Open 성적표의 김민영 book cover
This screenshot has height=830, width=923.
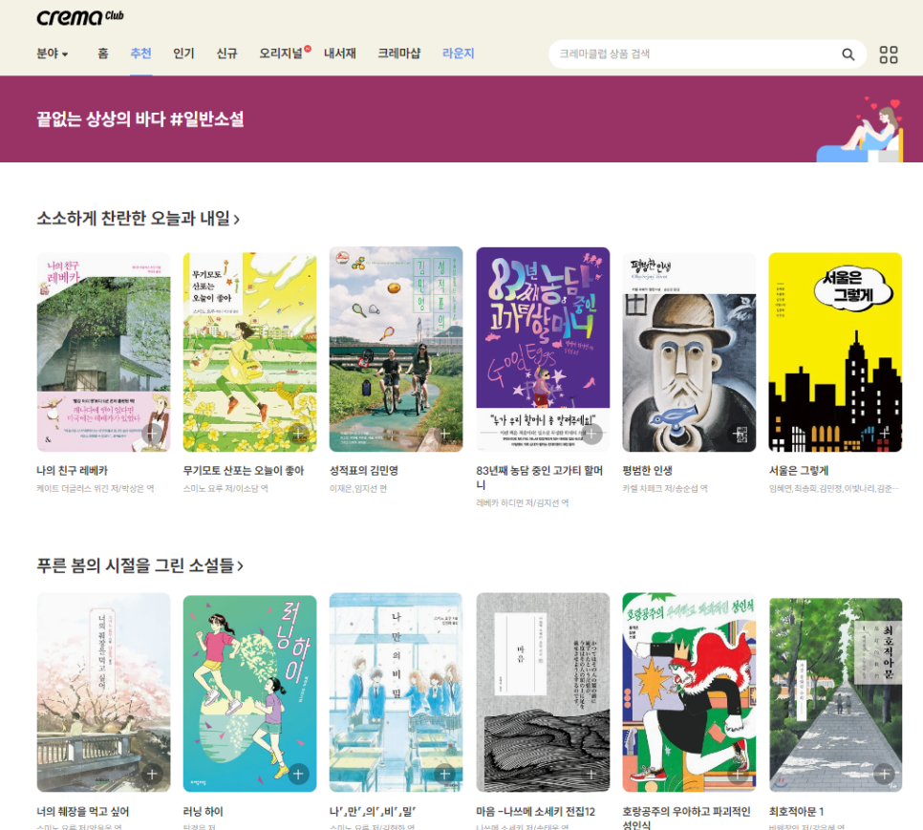[x=396, y=350]
